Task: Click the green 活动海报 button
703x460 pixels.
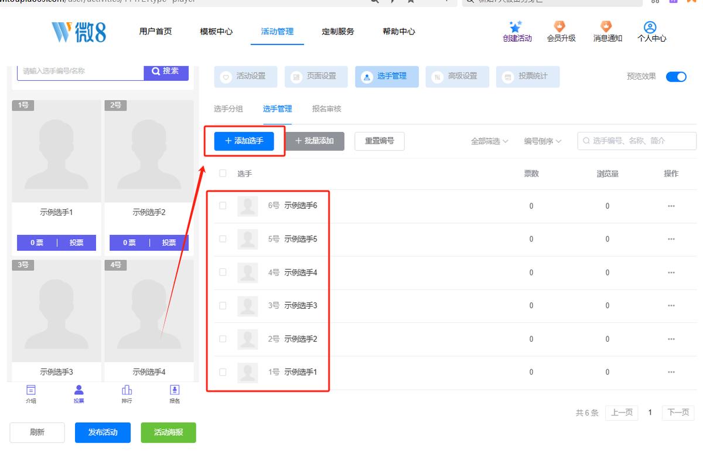Action: 168,432
